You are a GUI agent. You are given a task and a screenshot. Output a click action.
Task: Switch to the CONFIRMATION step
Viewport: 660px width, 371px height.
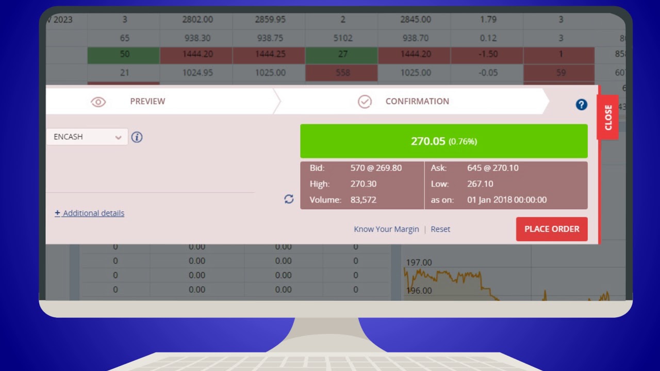tap(417, 102)
